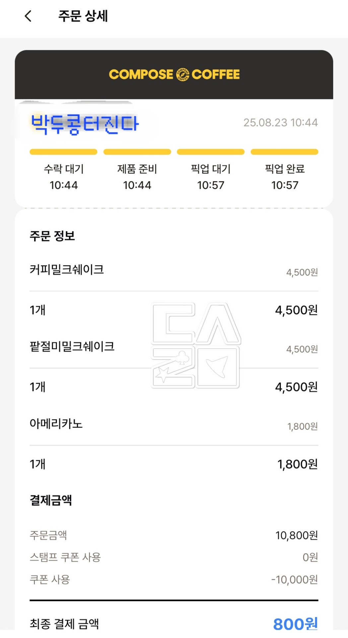
Task: Click the watermark logo in the center
Action: pos(196,346)
